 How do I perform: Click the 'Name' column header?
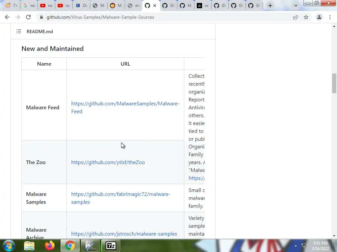[44, 64]
